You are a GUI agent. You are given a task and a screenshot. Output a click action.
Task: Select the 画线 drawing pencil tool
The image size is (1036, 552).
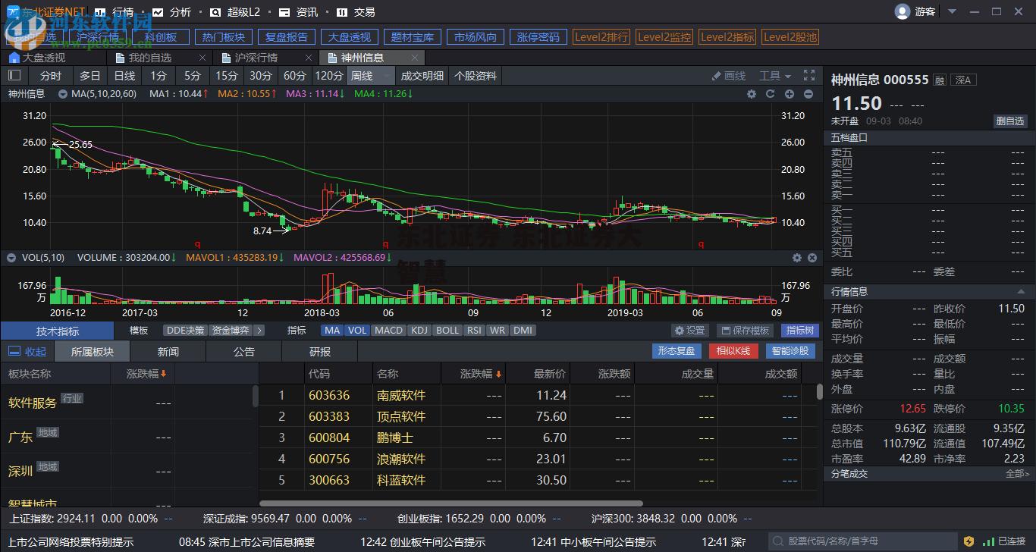point(729,76)
